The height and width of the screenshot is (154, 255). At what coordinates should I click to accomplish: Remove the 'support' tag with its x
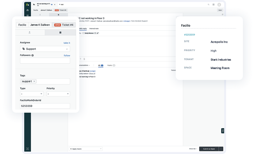(34, 81)
